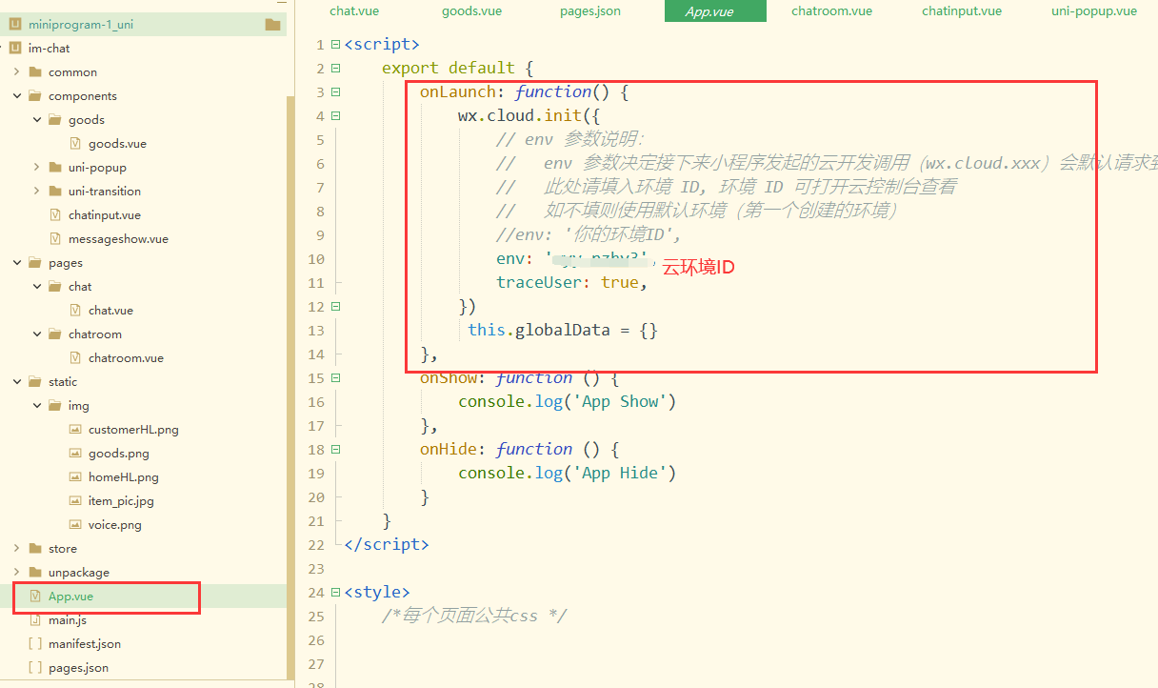Click the '/*每个页面公共css */' comment line

pyautogui.click(x=474, y=616)
